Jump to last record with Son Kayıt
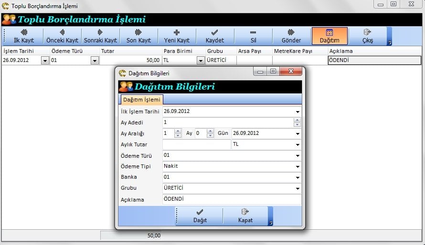This screenshot has height=245, width=425. click(138, 36)
